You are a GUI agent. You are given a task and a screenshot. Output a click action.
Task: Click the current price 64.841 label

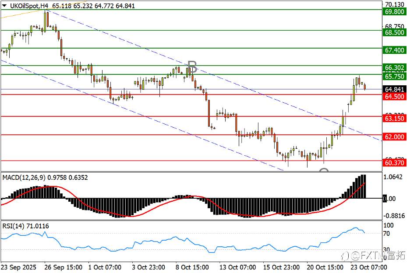tap(395, 89)
